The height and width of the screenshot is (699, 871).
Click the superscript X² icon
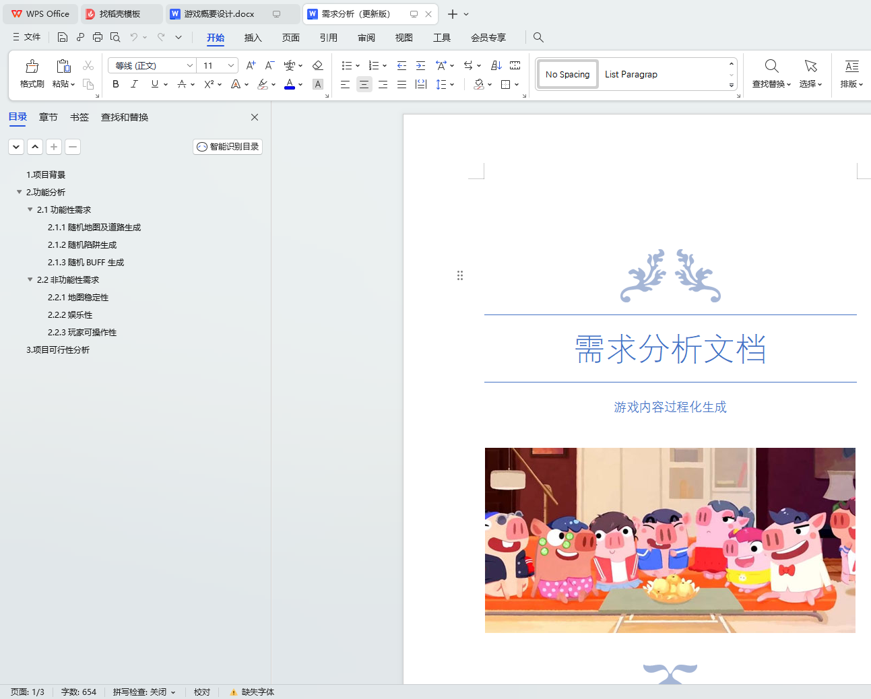point(209,84)
